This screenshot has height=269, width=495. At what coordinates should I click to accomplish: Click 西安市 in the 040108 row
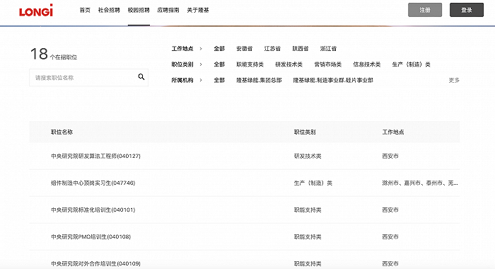[x=390, y=236]
